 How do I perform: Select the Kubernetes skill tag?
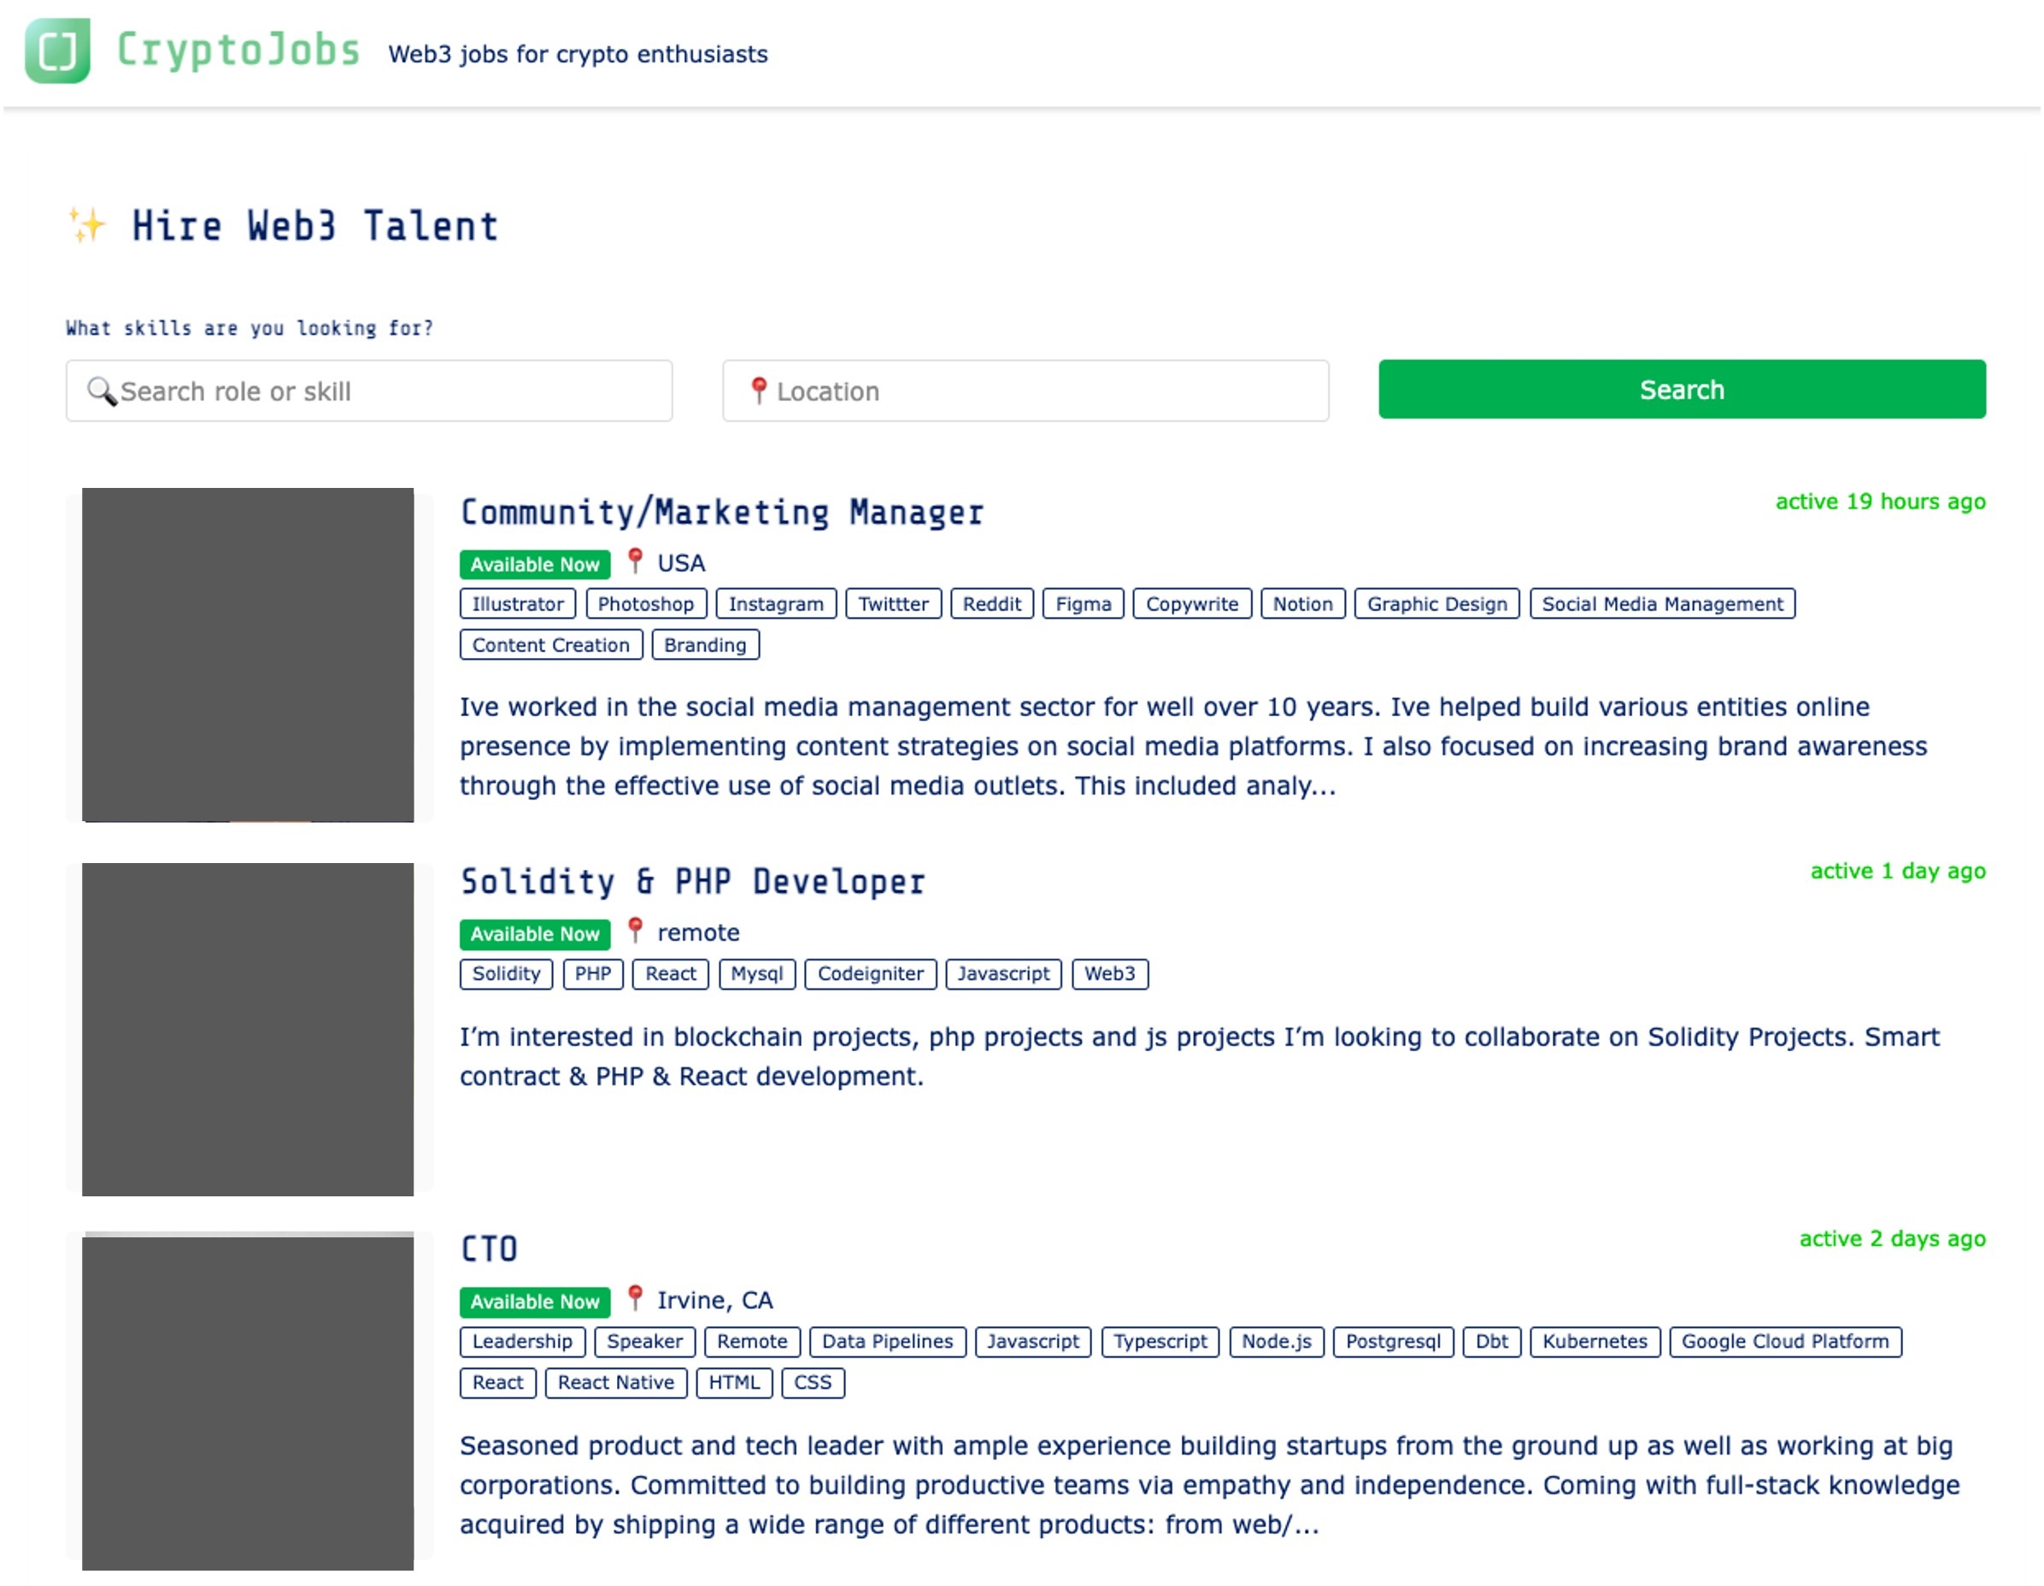tap(1595, 1342)
